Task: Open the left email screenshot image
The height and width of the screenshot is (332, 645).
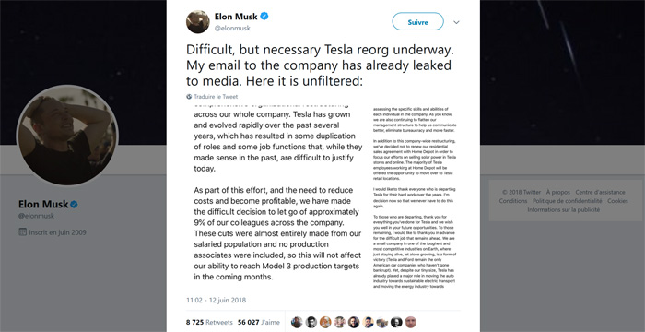Action: tap(277, 195)
